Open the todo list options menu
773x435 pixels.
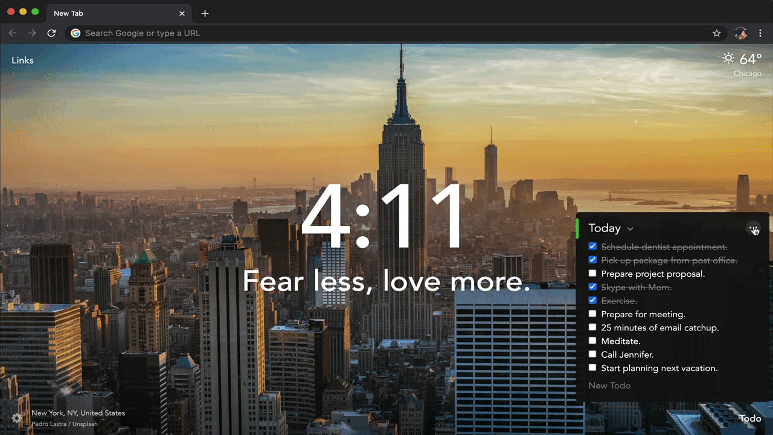[x=753, y=228]
